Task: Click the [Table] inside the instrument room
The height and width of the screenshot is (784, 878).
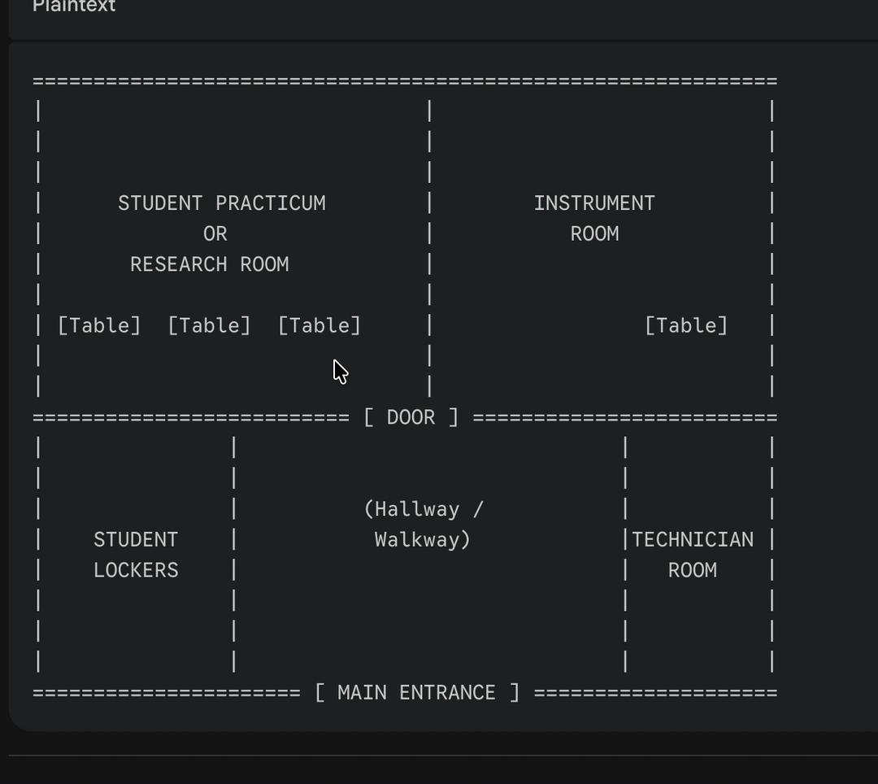Action: coord(686,325)
